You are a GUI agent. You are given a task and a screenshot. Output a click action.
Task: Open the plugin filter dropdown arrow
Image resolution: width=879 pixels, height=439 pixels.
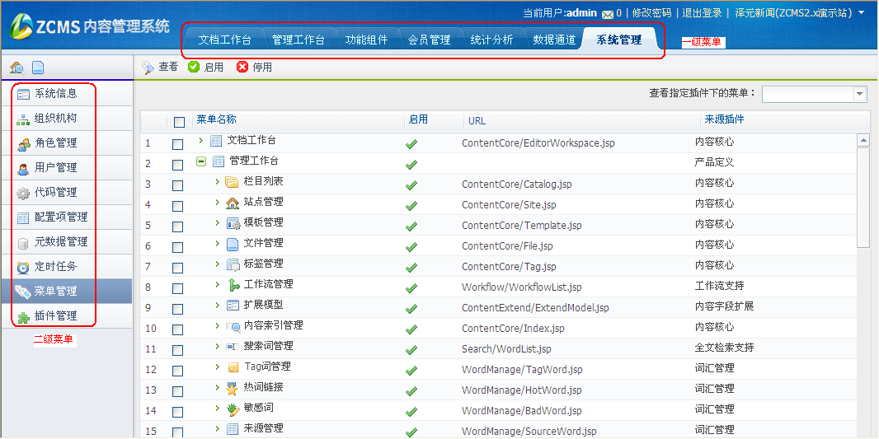[860, 94]
